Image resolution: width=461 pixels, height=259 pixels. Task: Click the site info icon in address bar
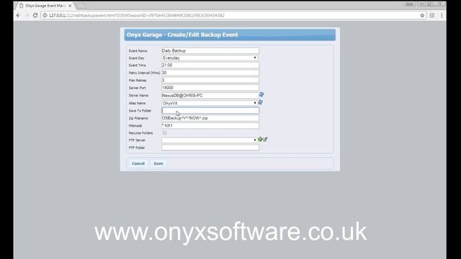pyautogui.click(x=45, y=15)
